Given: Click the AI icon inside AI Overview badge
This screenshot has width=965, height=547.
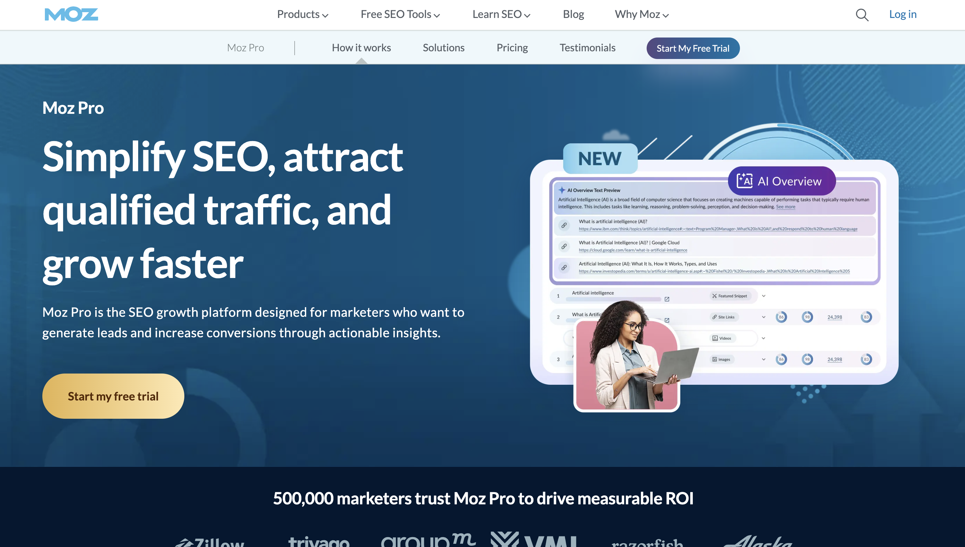Looking at the screenshot, I should click(744, 181).
